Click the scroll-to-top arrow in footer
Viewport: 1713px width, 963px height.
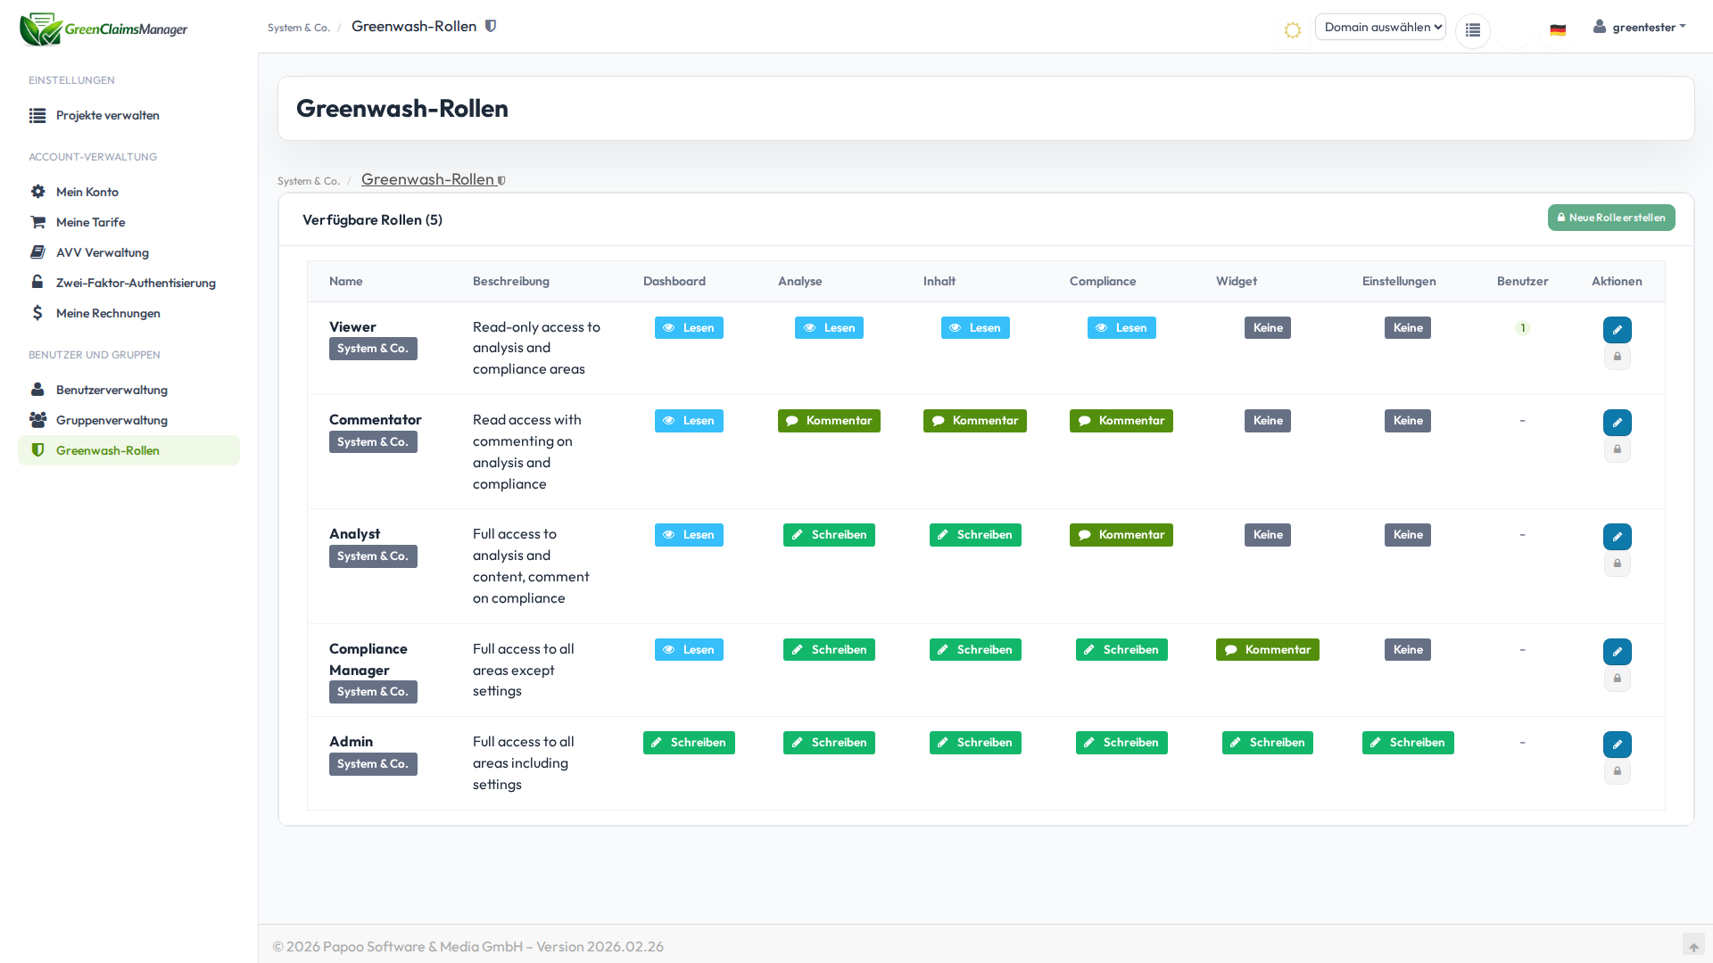point(1693,946)
